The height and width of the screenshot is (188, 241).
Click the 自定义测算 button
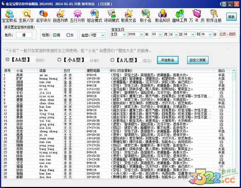click(198, 60)
